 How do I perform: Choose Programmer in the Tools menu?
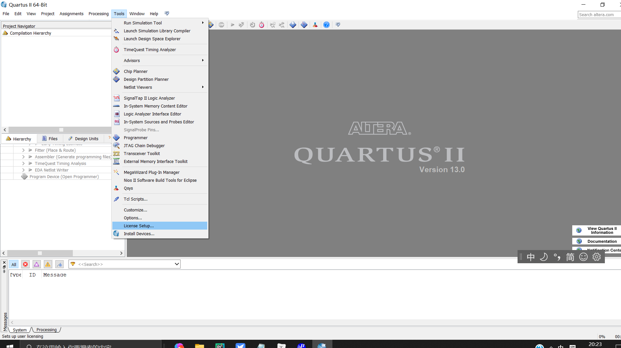pos(160,138)
